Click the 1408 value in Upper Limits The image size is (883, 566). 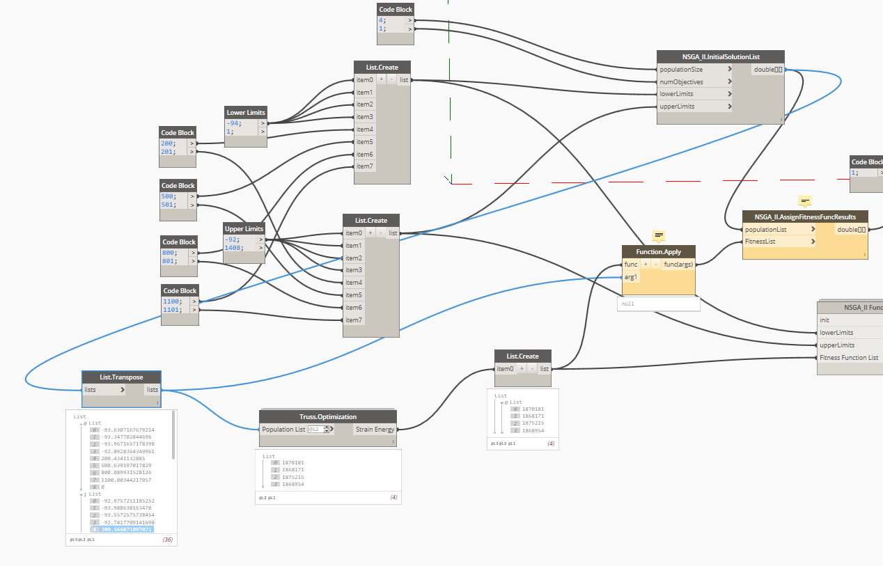point(233,247)
